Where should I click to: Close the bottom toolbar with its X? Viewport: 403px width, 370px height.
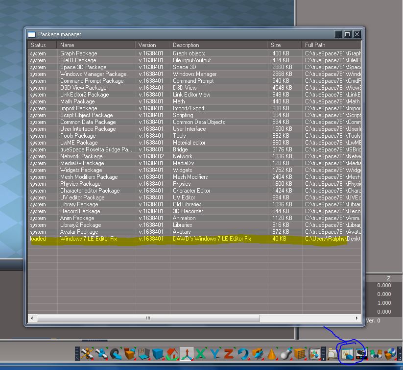click(400, 348)
